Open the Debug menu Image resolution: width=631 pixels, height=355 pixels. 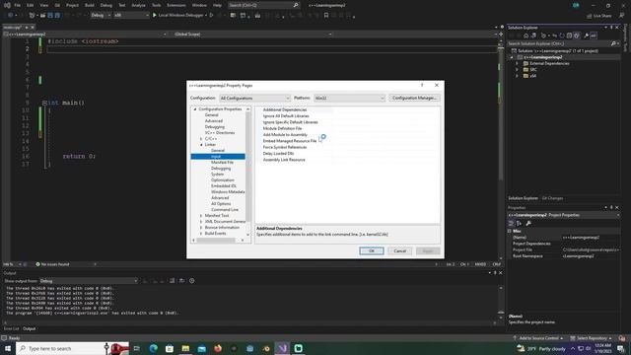coord(106,5)
